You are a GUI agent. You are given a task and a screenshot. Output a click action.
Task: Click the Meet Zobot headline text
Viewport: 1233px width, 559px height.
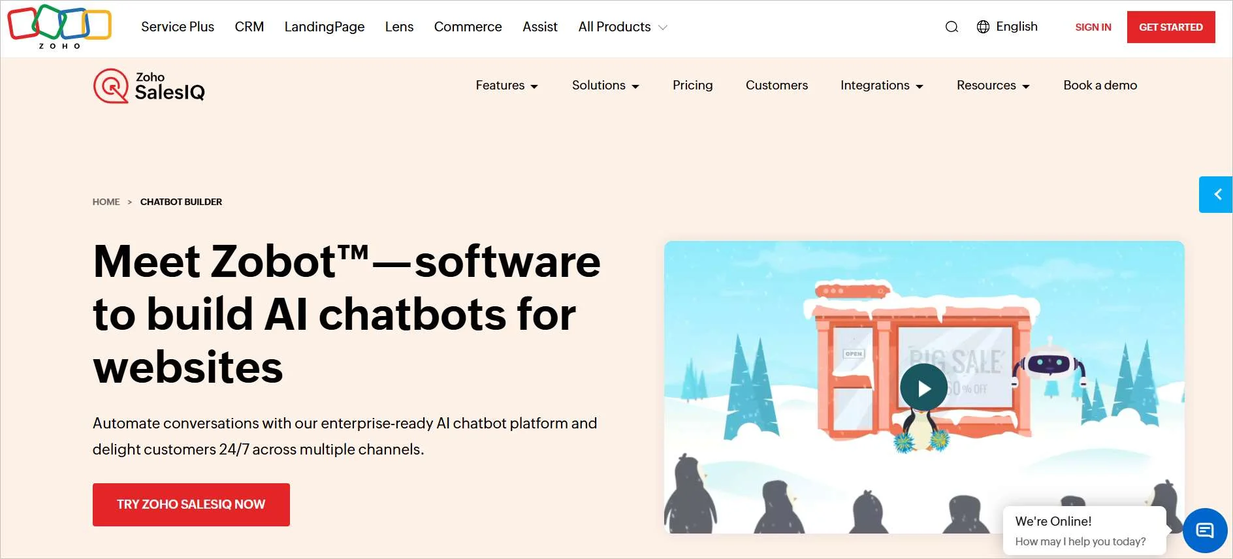pyautogui.click(x=347, y=314)
